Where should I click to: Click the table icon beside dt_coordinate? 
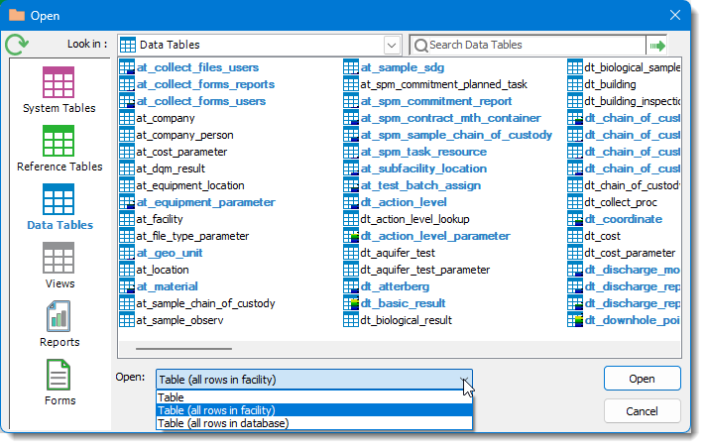(x=575, y=219)
